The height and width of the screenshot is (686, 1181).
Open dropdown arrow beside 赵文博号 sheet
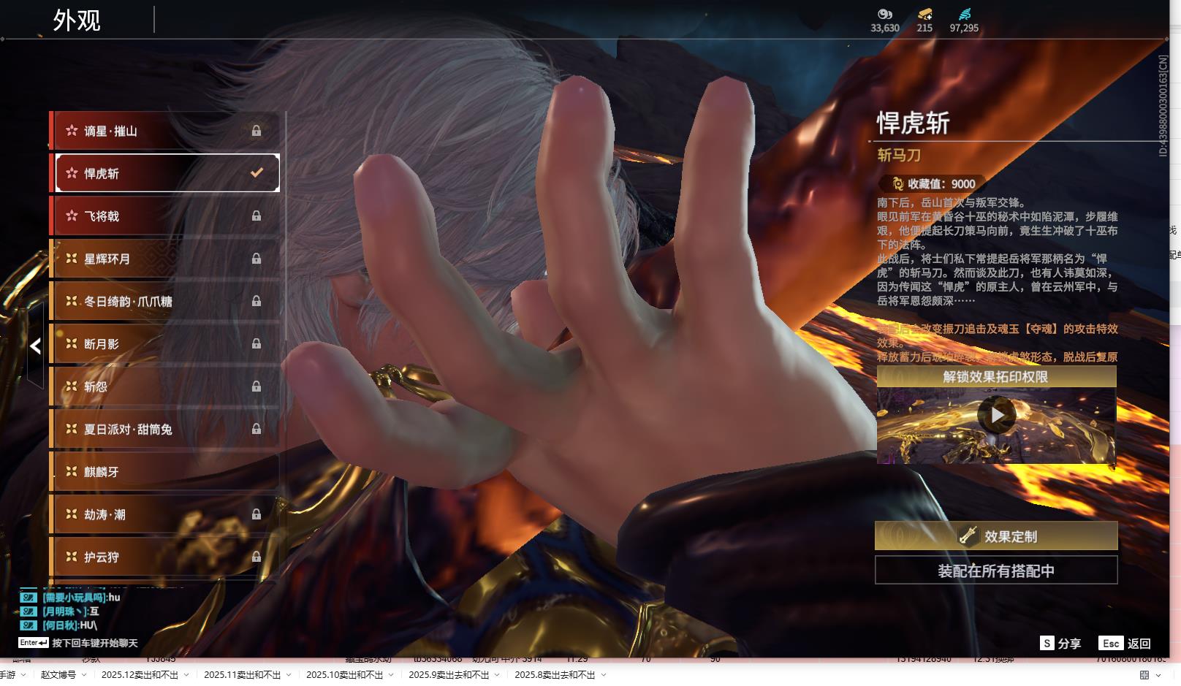pos(85,675)
